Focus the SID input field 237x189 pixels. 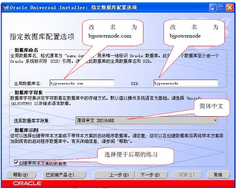coord(186,83)
